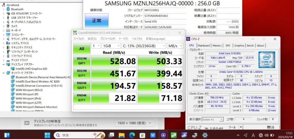Click the taskbar search box
Screen dimensions: 294x139
[x=79, y=135]
